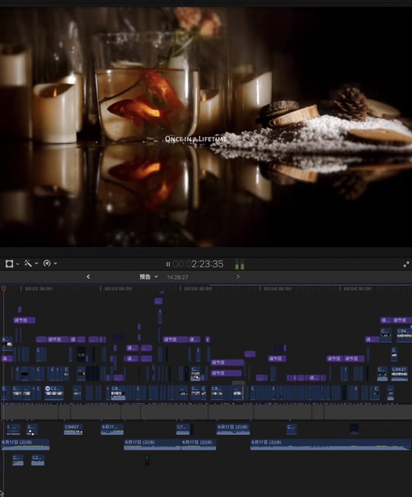This screenshot has height=497, width=412.
Task: Go forward in timeline history
Action: pyautogui.click(x=238, y=277)
